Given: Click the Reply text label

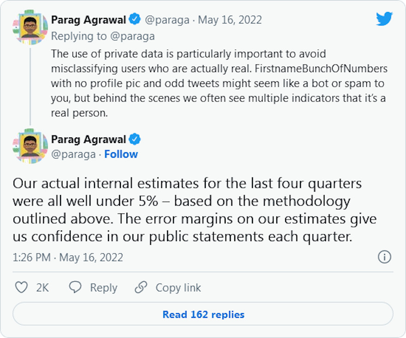Looking at the screenshot, I should coord(103,288).
